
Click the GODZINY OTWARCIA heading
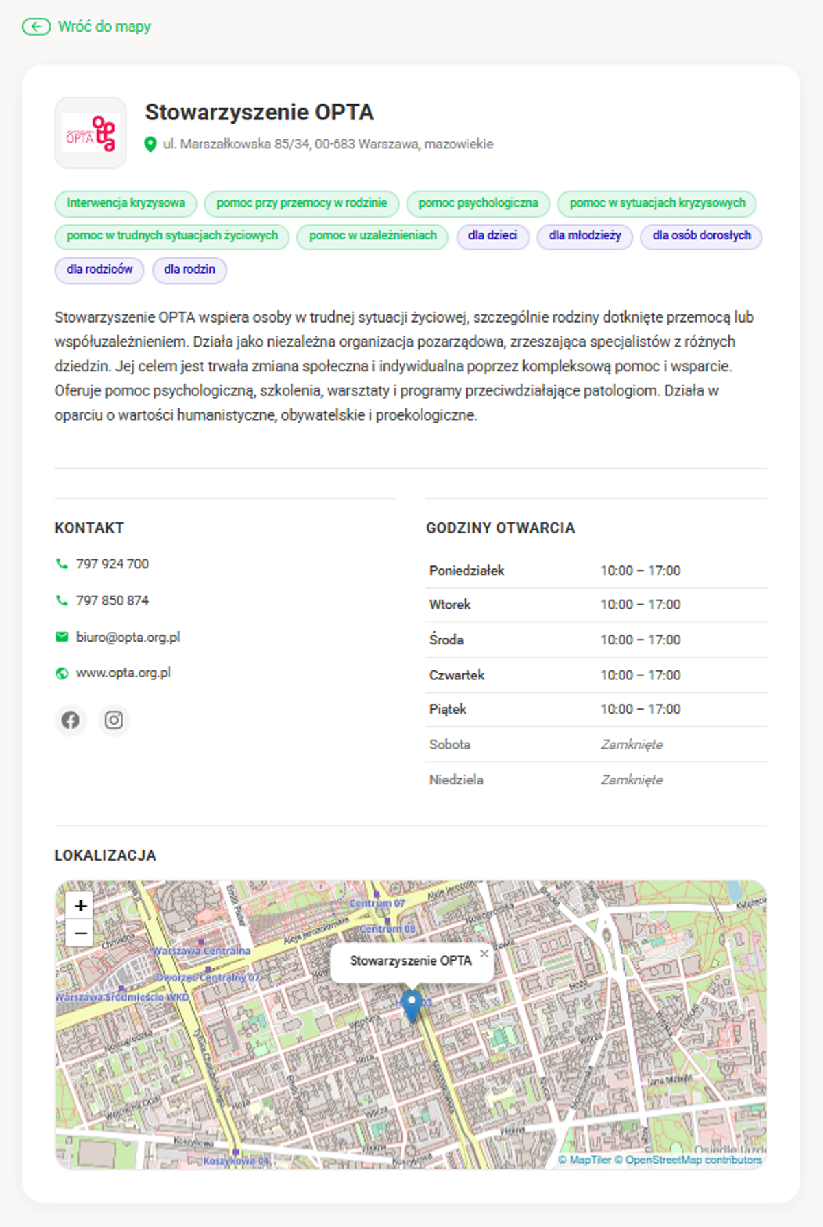pos(501,528)
